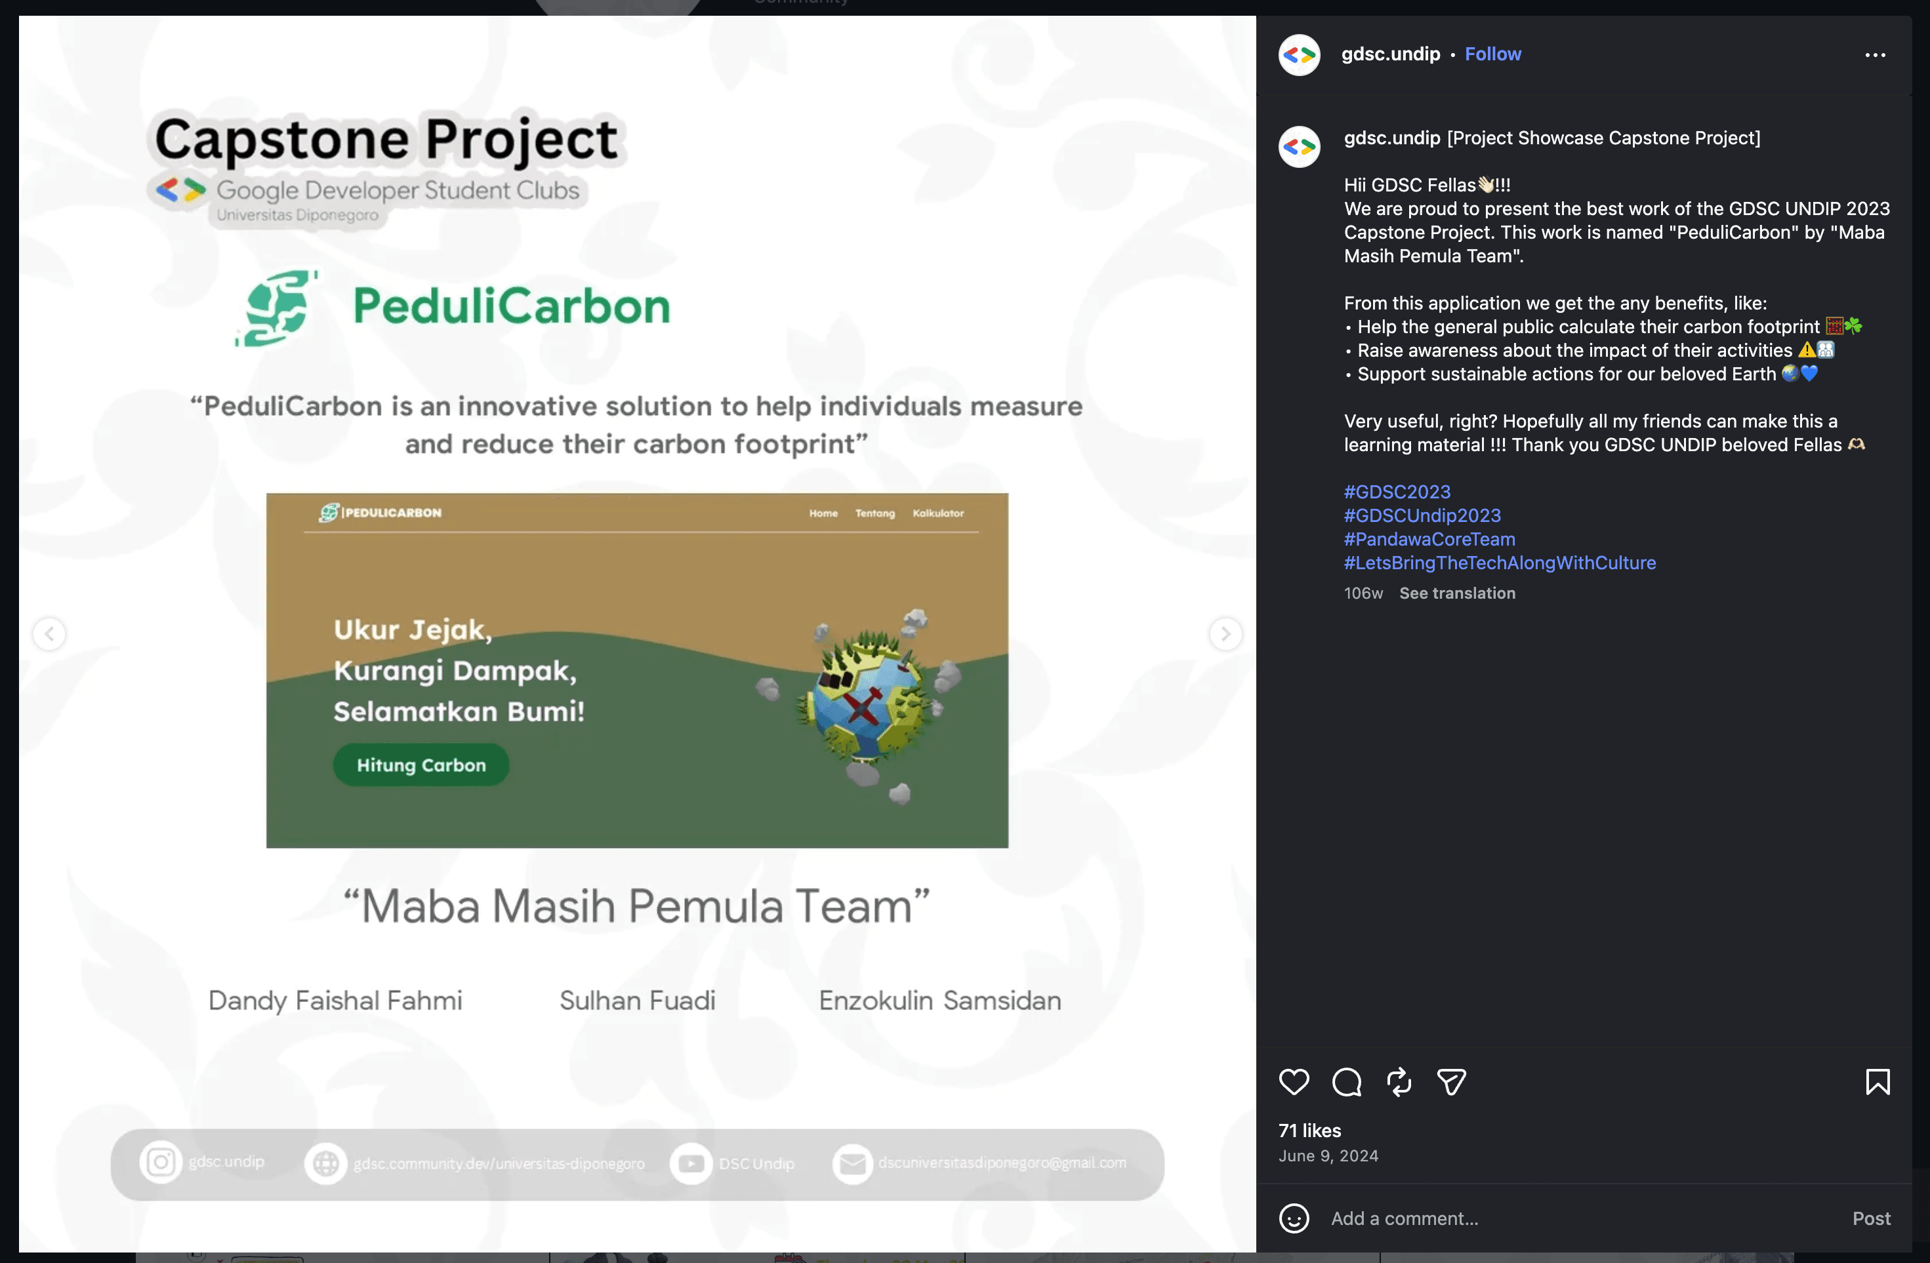Click the Maba Masih Pemula Team name

pyautogui.click(x=636, y=906)
